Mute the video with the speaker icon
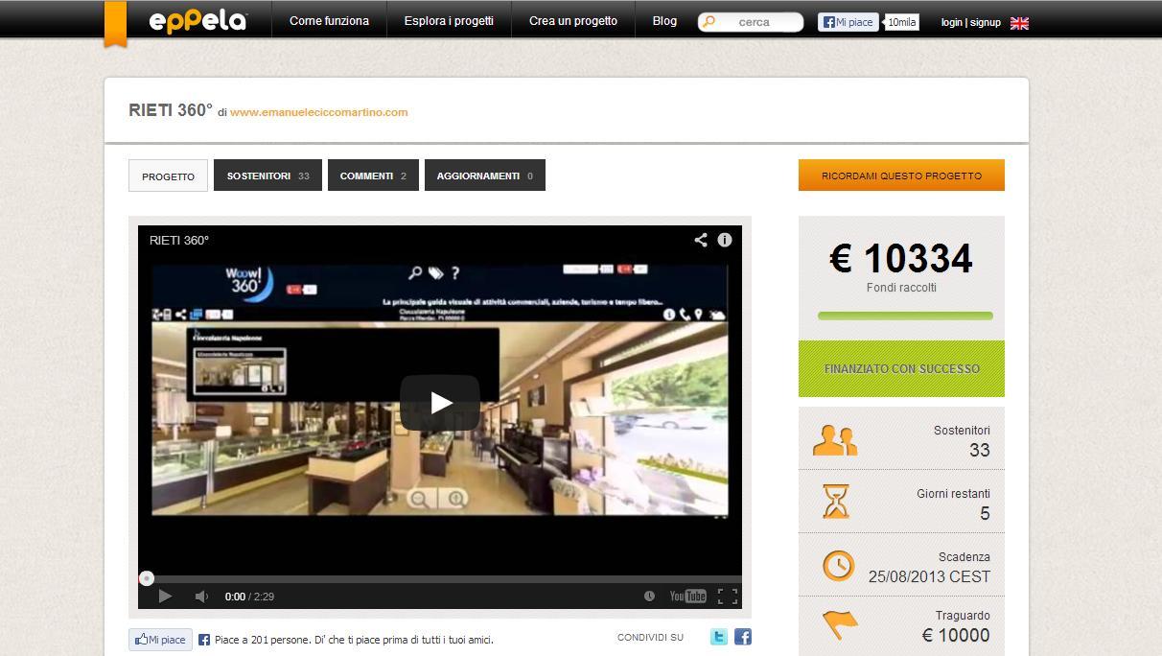 201,597
